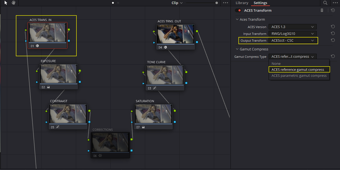The height and width of the screenshot is (170, 340).
Task: Switch to the second node graph page dot
Action: (x=118, y=3)
